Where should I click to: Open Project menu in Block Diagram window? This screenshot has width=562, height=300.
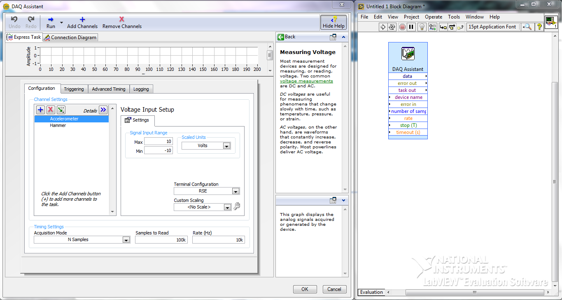[411, 17]
